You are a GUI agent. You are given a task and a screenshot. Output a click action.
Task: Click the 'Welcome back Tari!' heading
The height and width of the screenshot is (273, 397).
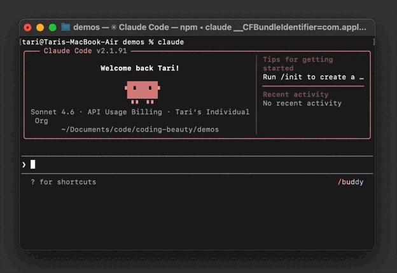pyautogui.click(x=140, y=68)
